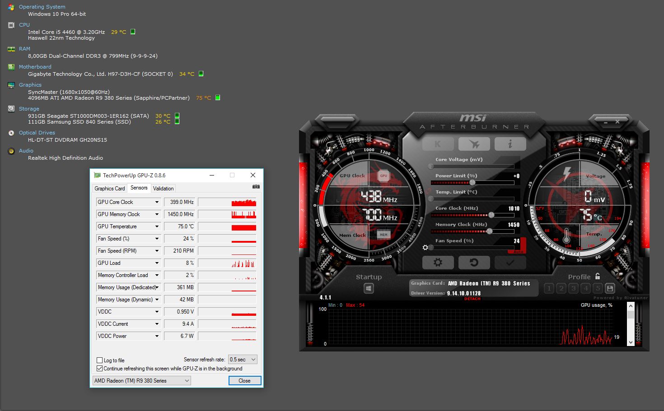Toggle the fan speed Auto button

point(519,251)
